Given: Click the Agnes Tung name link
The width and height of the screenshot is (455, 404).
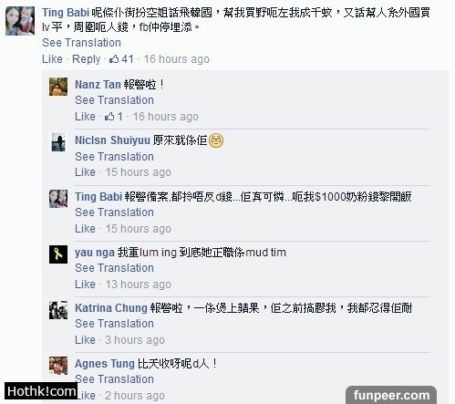Looking at the screenshot, I should [x=105, y=364].
